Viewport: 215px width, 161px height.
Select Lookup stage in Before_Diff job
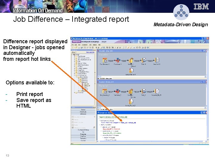point(130,91)
